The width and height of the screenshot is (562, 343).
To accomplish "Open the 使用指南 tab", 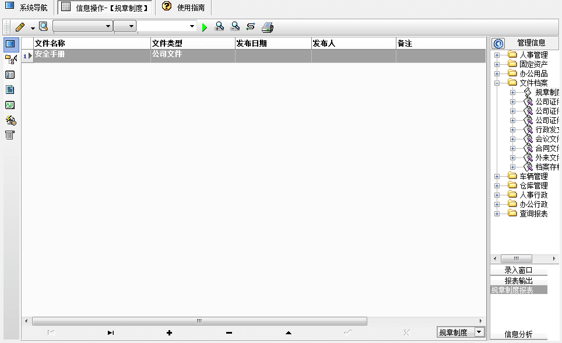I will pyautogui.click(x=184, y=8).
